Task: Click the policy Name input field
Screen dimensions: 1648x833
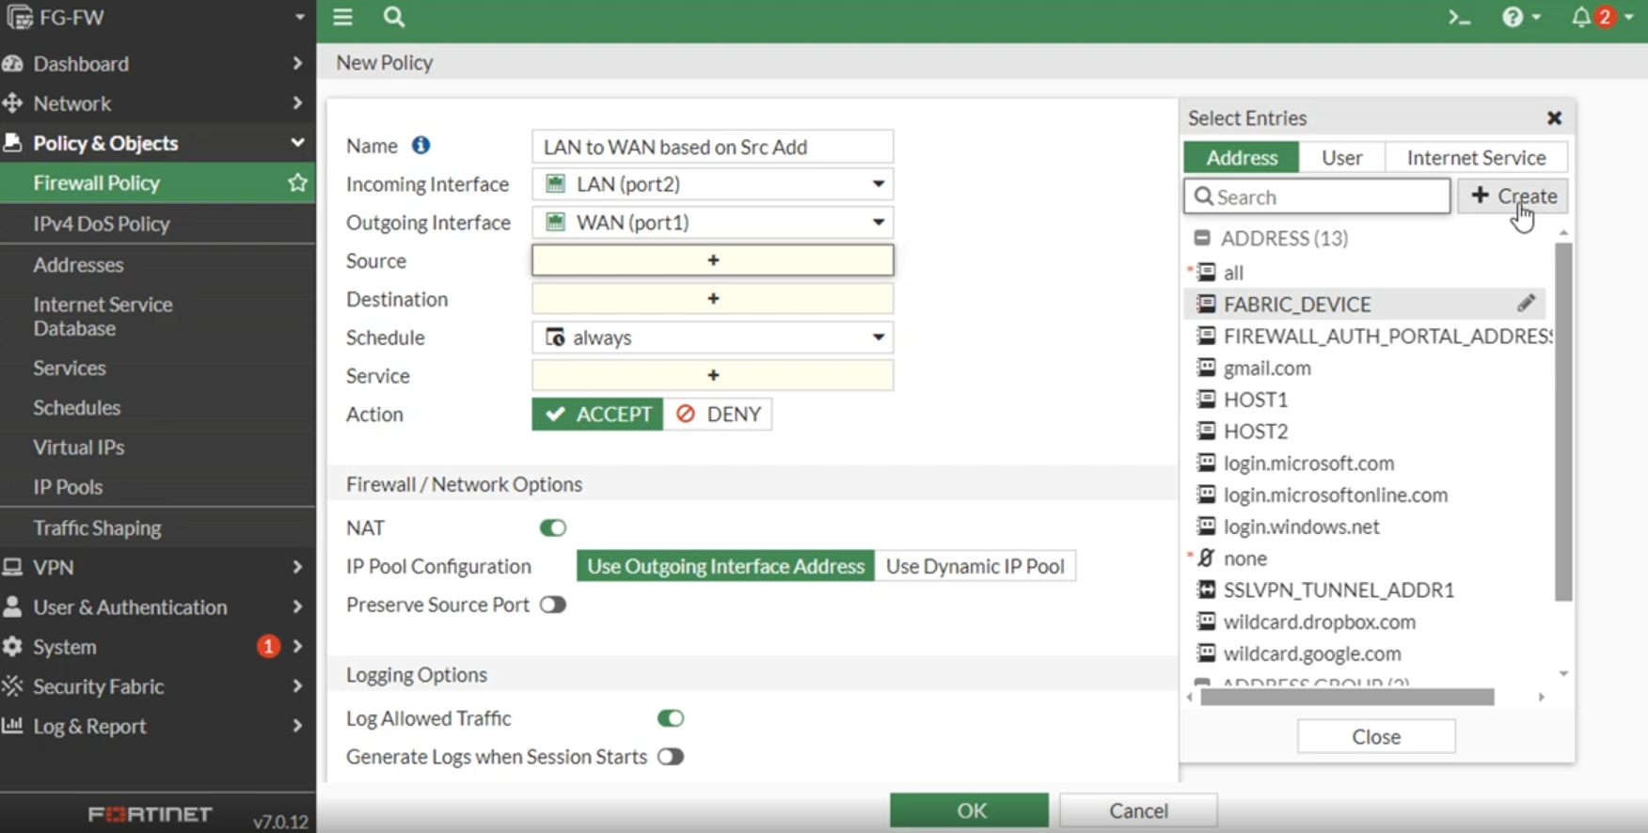Action: [712, 147]
